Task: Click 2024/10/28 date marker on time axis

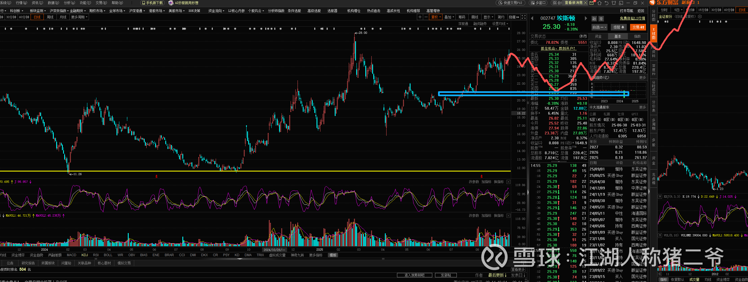Action: click(274, 250)
